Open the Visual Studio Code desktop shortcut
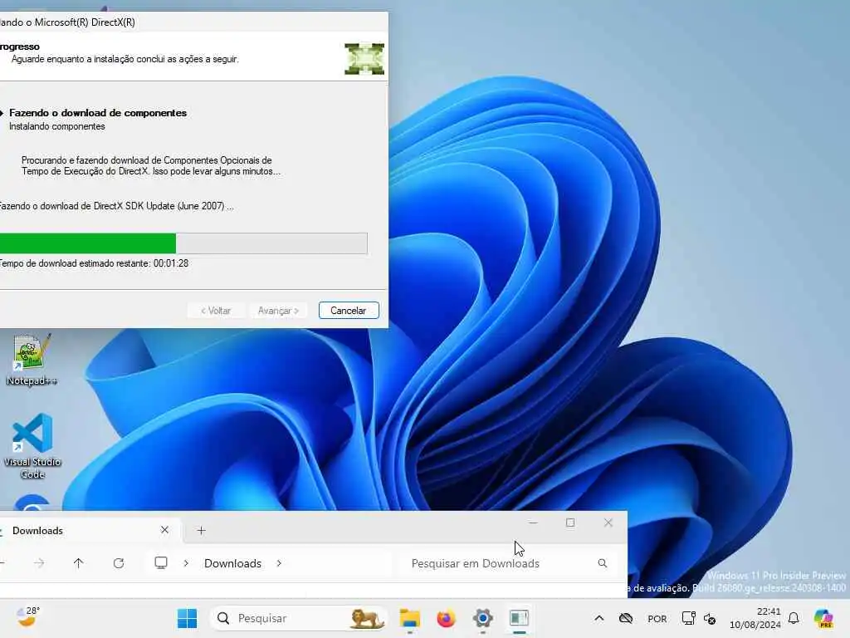Screen dimensions: 850x638 point(32,446)
